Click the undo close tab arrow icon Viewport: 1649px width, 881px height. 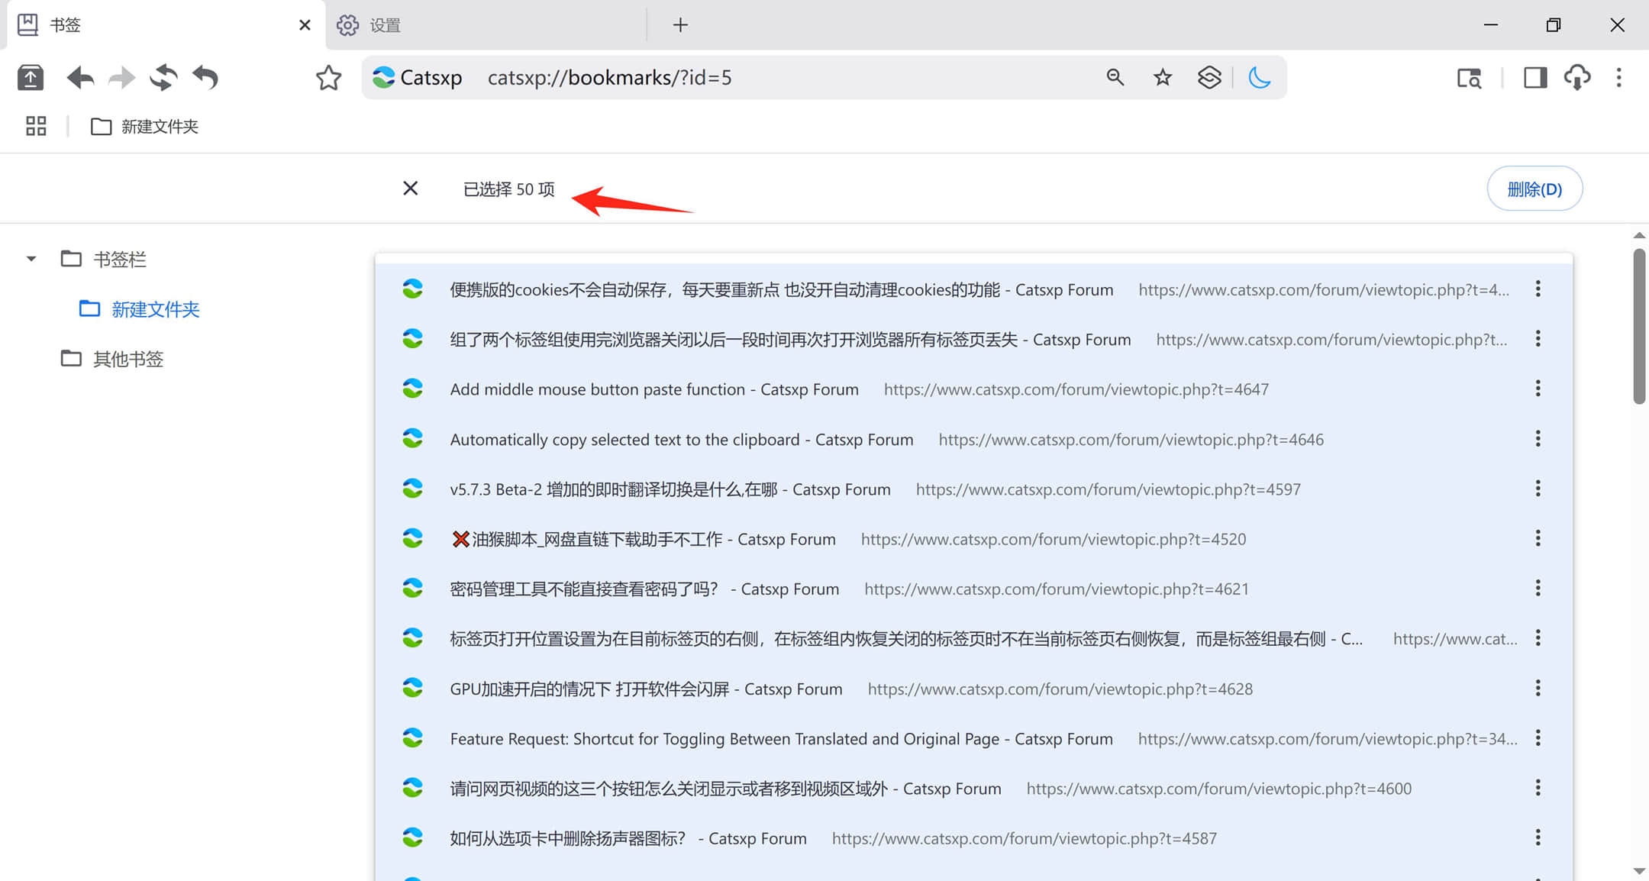[x=205, y=78]
